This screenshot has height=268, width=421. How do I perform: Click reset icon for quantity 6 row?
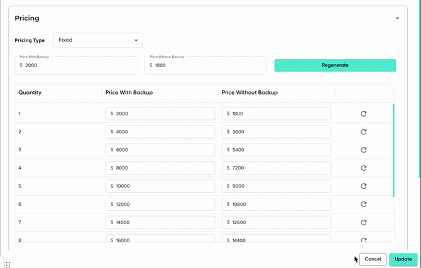[363, 205]
